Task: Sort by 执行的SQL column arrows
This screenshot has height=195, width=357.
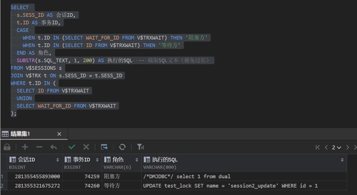Action: pos(342,160)
